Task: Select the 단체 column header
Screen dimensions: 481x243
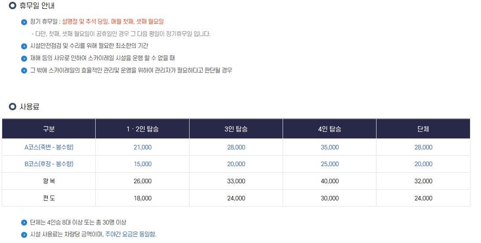Action: 423,129
